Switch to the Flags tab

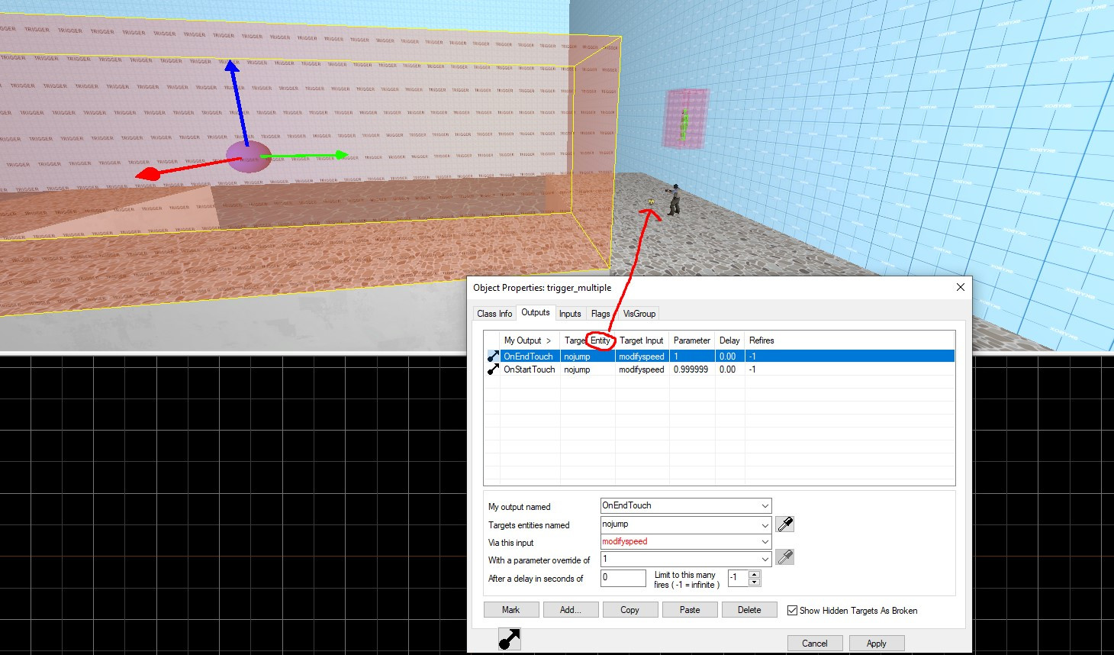(600, 313)
